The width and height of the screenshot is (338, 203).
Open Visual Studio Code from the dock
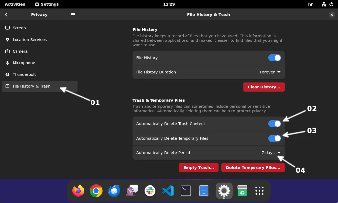168,191
